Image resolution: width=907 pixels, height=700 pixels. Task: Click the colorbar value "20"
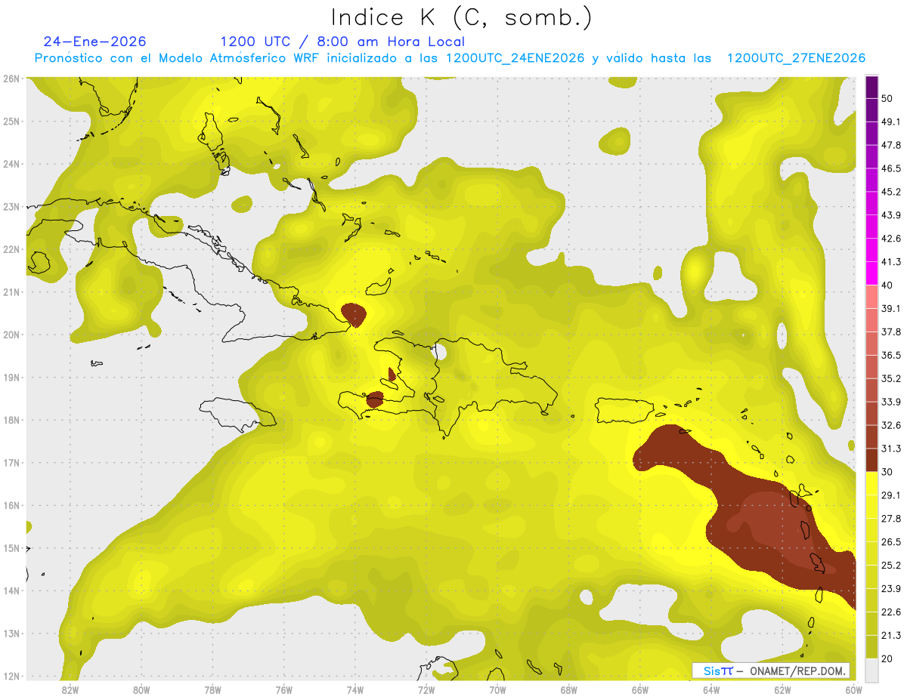point(888,658)
